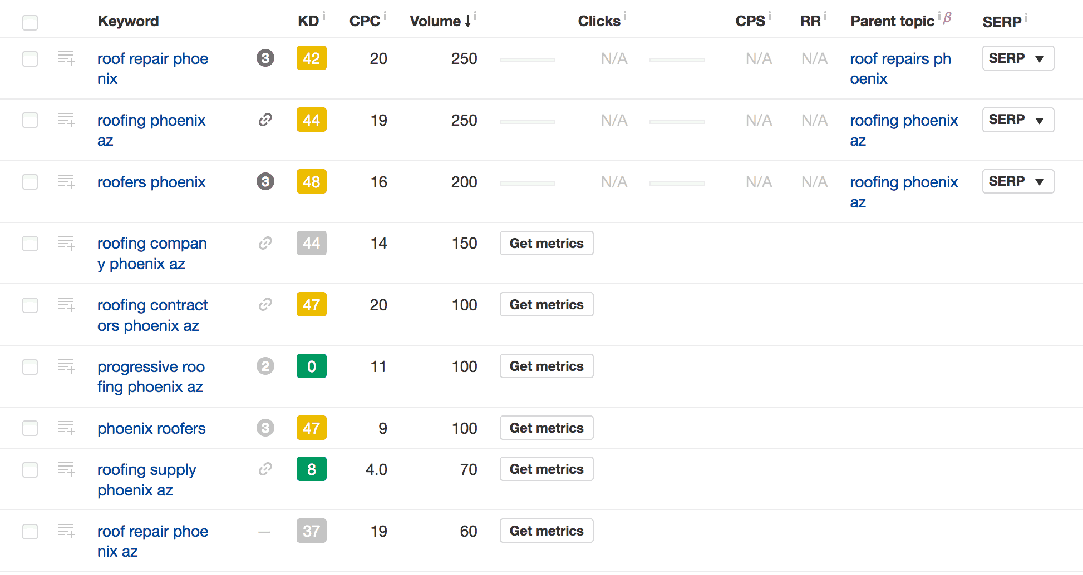Click link icon for roofing phoenix az
This screenshot has width=1083, height=575.
pos(265,120)
